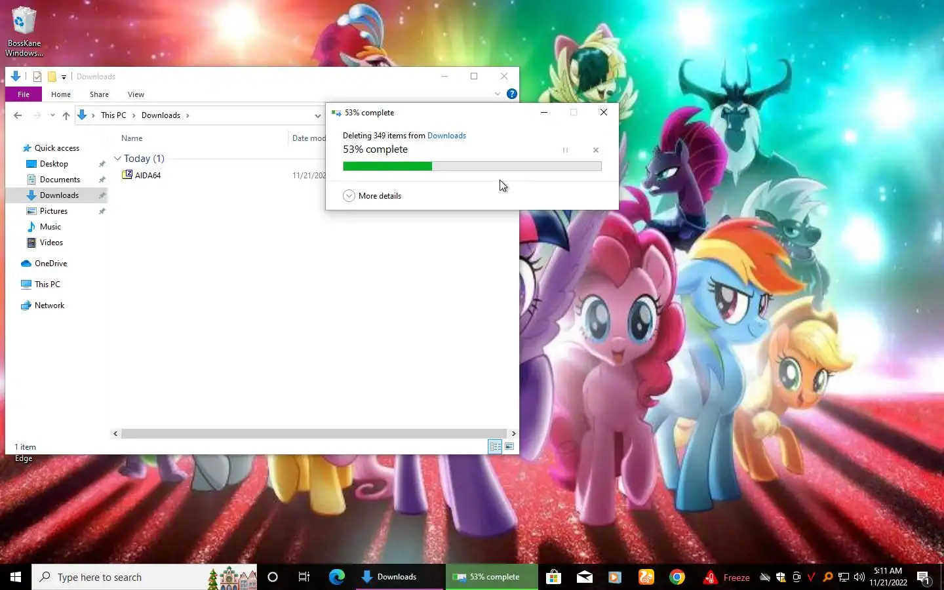Unpin Desktop using its pin icon
The image size is (944, 590).
(102, 164)
